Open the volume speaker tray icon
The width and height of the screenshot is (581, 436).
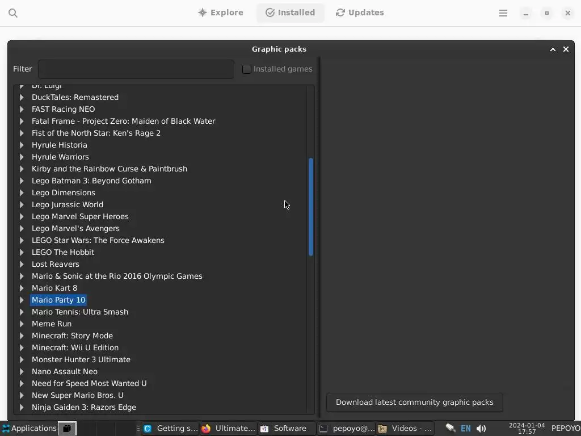481,429
